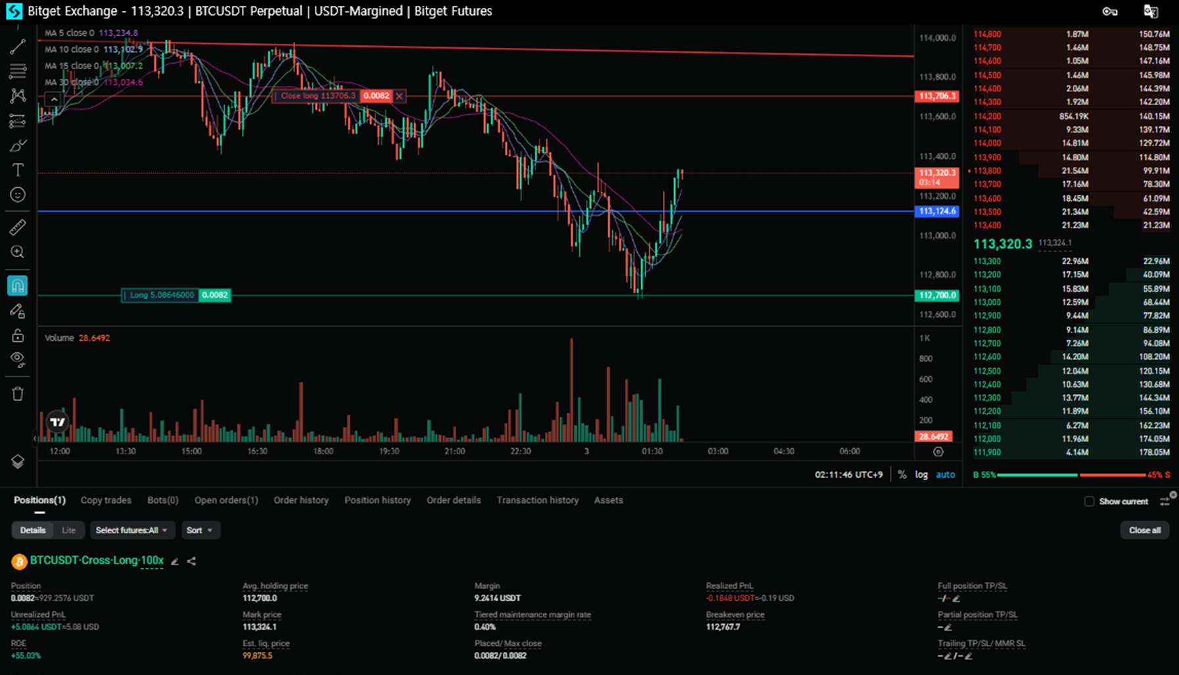Edit Partial position TP/SL pencil

coord(947,628)
